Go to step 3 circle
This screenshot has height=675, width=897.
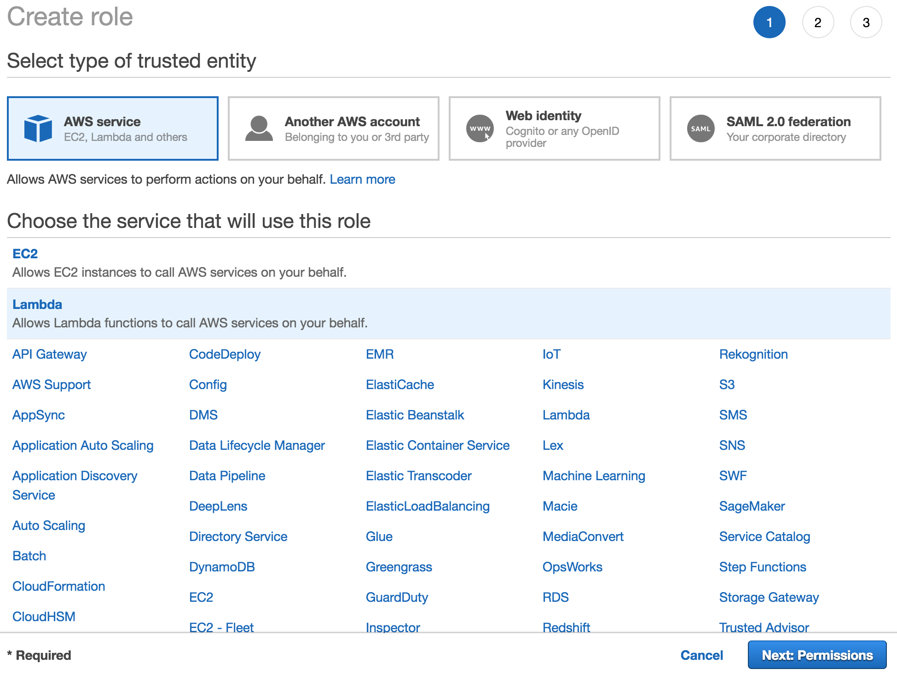[866, 22]
